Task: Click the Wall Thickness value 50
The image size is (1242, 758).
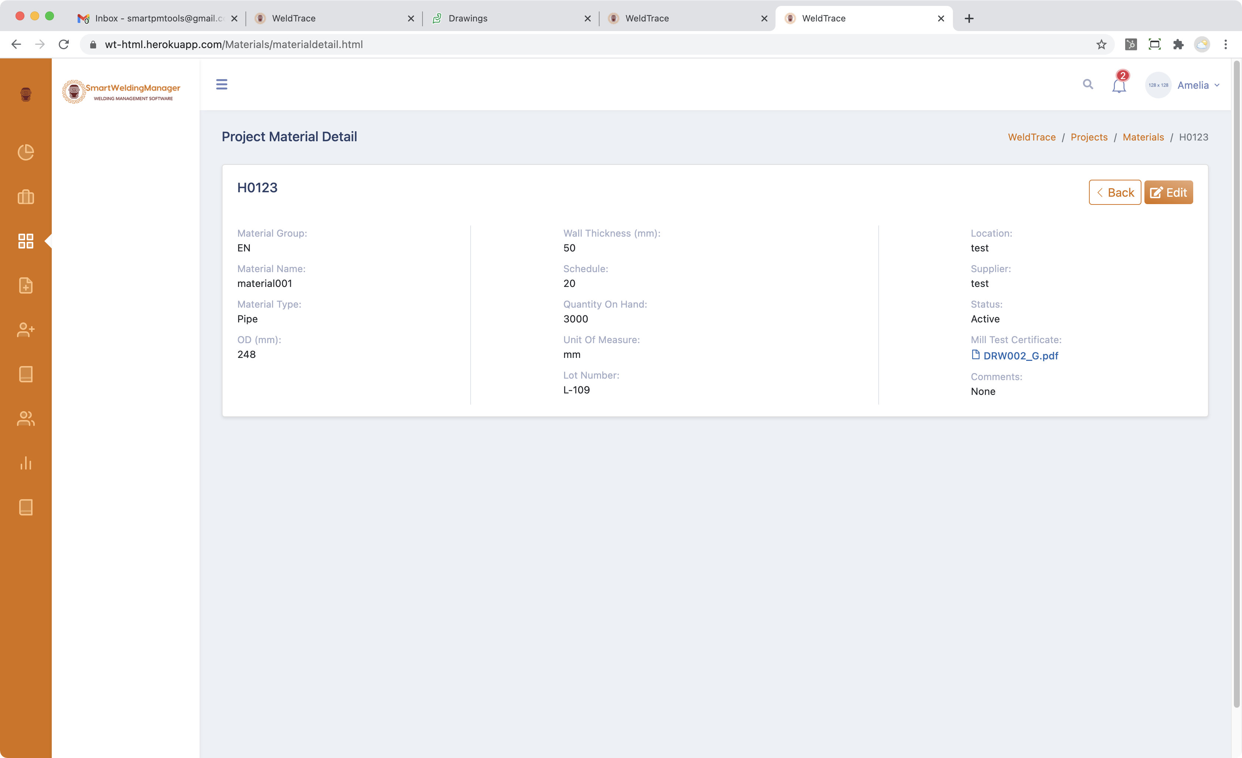Action: coord(569,248)
